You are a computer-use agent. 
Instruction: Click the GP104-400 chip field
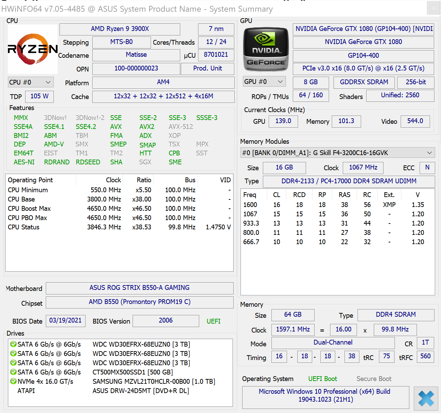pyautogui.click(x=363, y=56)
